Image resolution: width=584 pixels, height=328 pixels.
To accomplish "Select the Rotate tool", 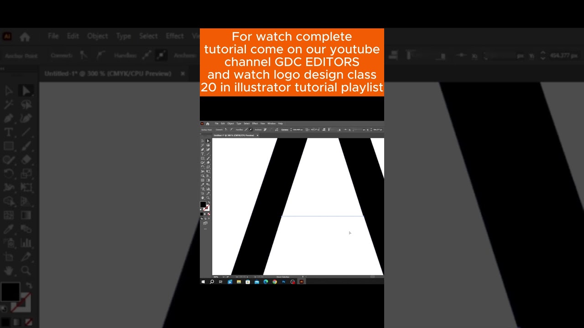I will (203, 167).
